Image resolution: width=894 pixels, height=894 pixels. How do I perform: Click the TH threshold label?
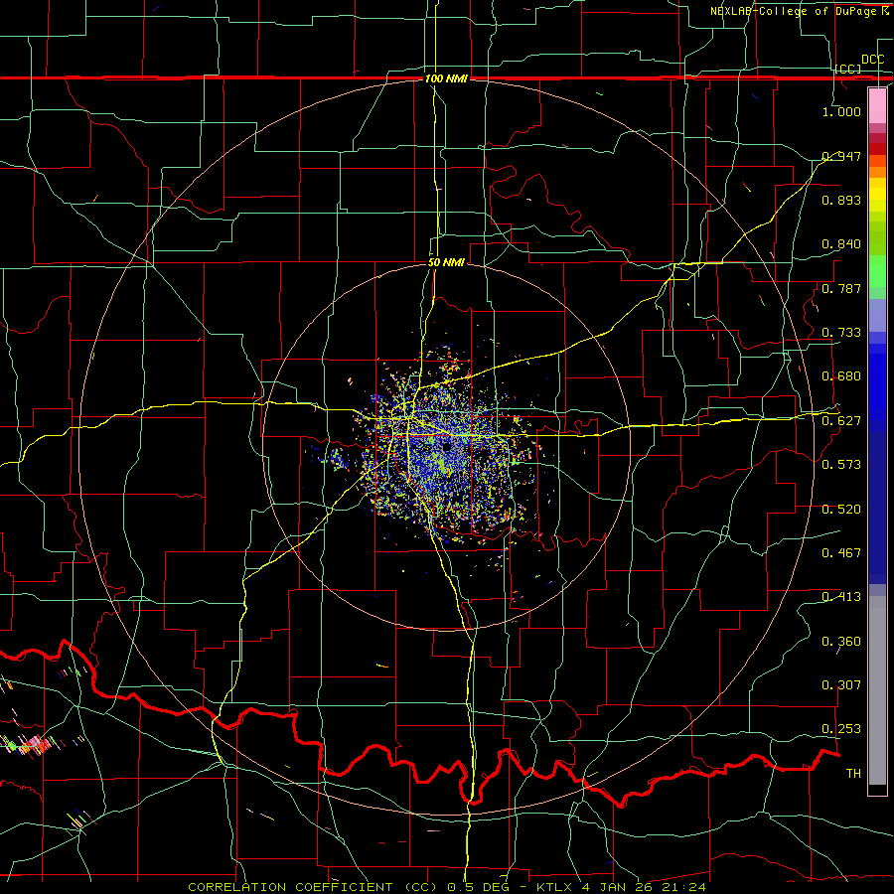(853, 774)
